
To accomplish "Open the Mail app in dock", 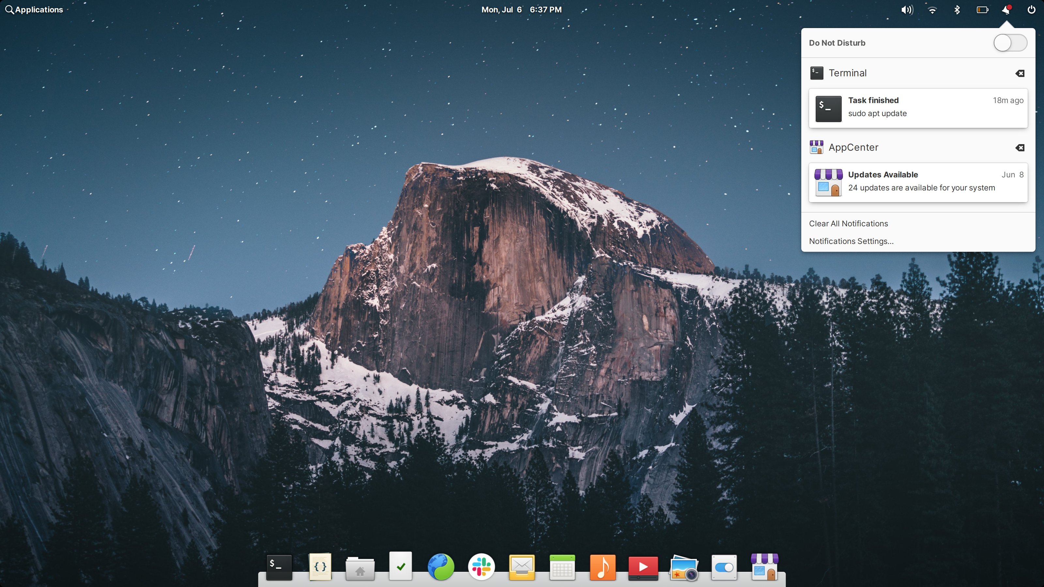I will 522,567.
